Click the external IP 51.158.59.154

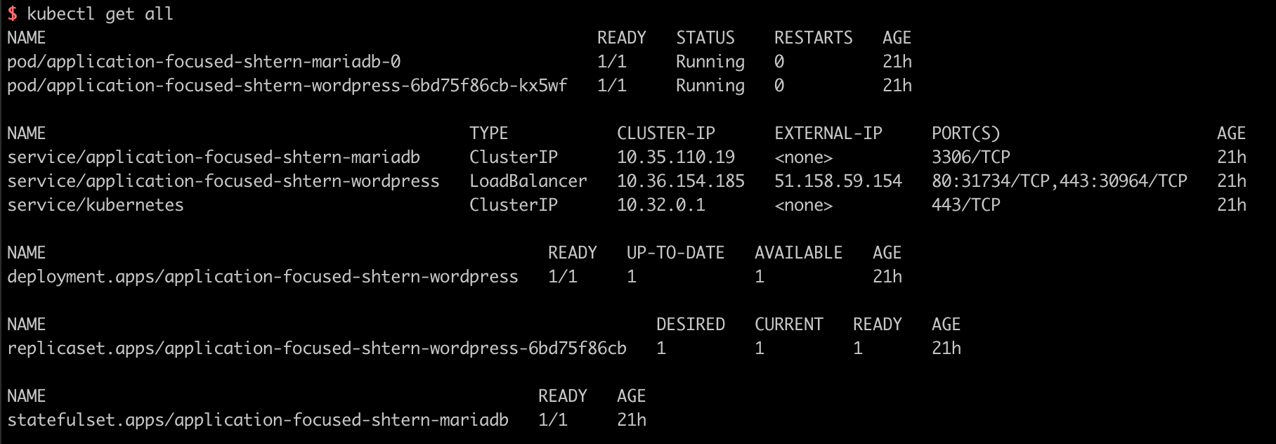tap(838, 181)
